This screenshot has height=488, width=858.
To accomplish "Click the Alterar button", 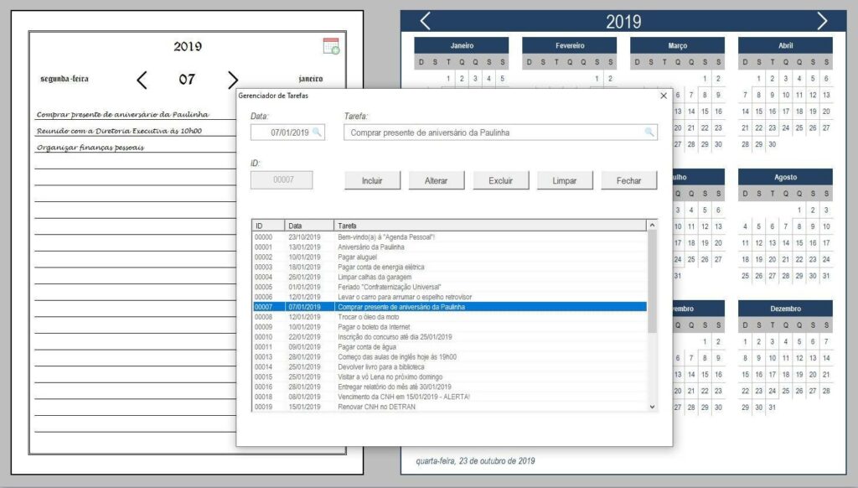I will (x=436, y=180).
